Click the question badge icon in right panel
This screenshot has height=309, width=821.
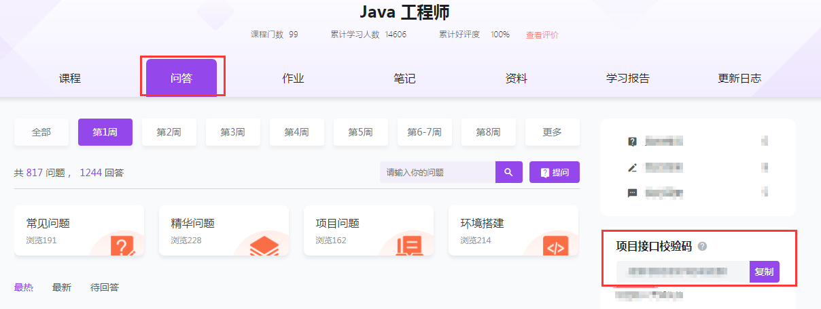pos(633,142)
